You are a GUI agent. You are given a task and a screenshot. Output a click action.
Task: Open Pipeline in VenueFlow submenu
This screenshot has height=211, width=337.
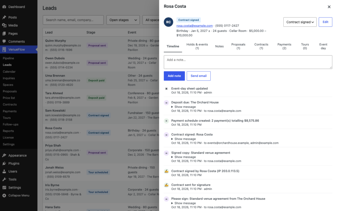point(8,58)
